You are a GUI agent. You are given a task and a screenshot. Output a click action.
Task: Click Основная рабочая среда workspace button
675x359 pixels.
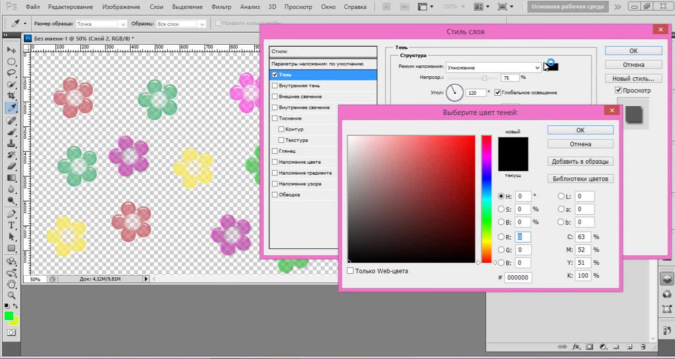[x=568, y=7]
